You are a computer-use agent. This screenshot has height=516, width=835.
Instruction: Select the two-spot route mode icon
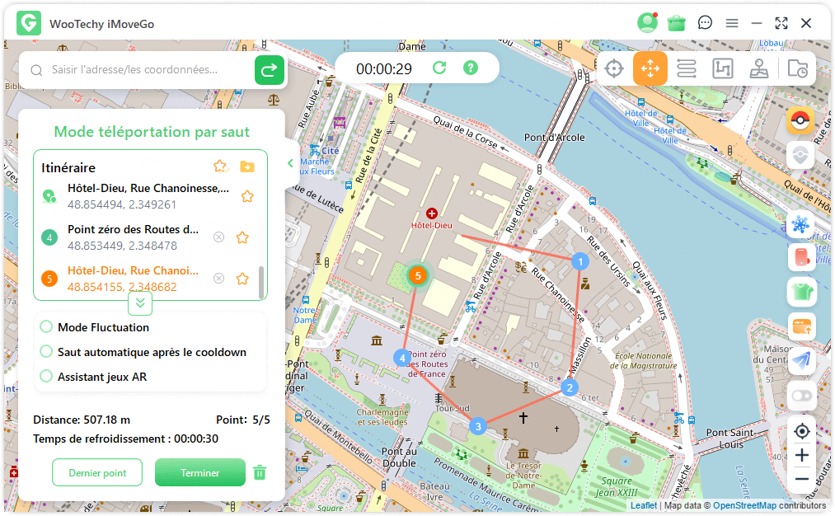pos(687,68)
